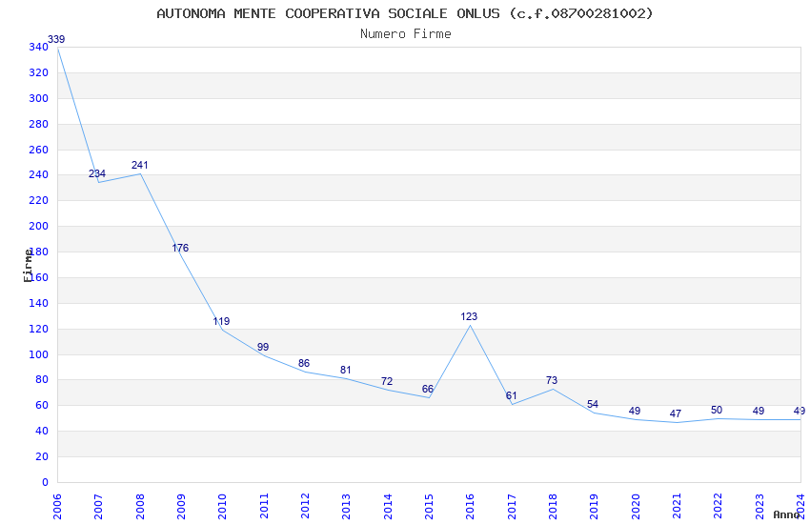Click the x-axis year 2012
Image resolution: width=810 pixels, height=524 pixels.
coord(305,507)
